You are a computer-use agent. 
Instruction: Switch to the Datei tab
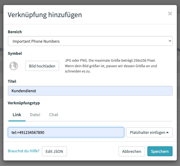coord(35,115)
